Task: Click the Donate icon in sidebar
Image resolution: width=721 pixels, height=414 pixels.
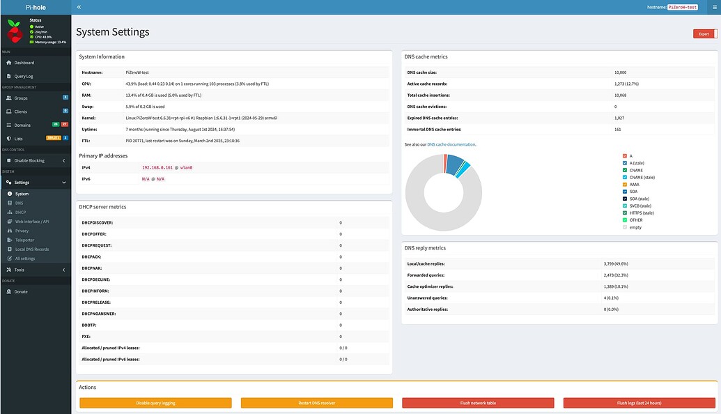Action: pyautogui.click(x=8, y=291)
